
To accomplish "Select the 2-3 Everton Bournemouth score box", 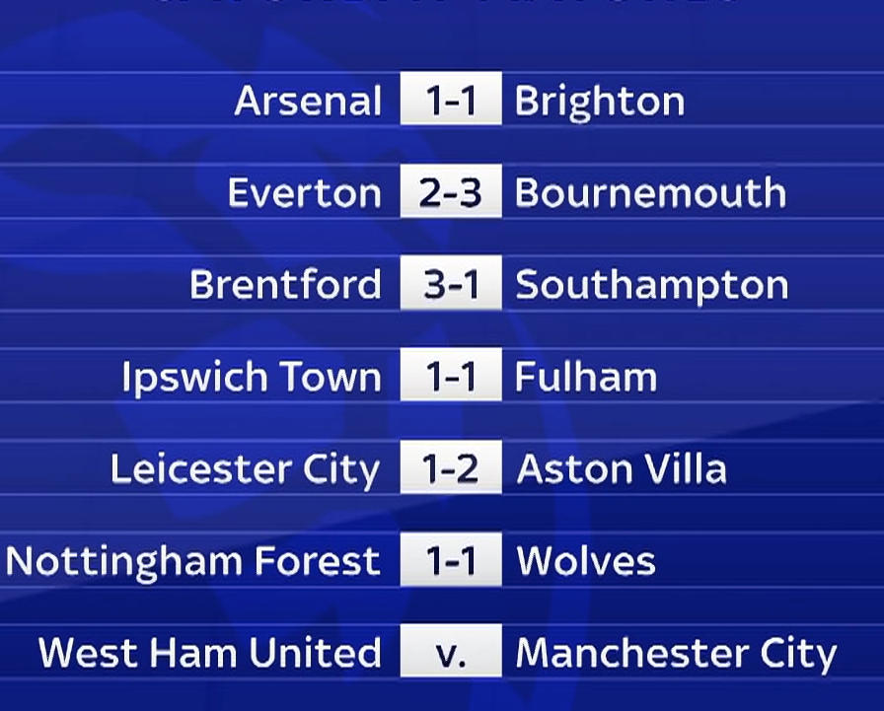I will click(451, 191).
